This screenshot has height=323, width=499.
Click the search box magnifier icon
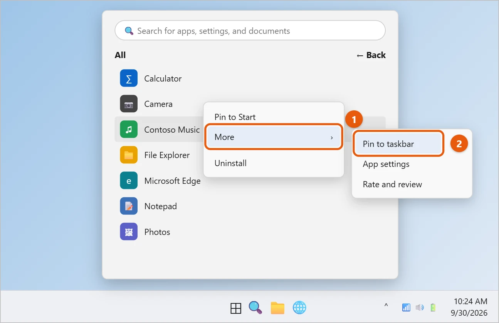click(x=129, y=31)
